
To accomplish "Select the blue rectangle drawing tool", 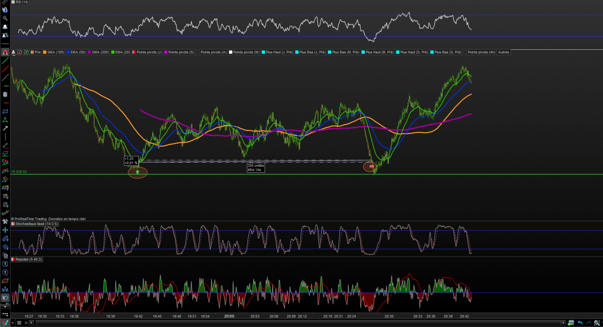I will click(x=5, y=111).
